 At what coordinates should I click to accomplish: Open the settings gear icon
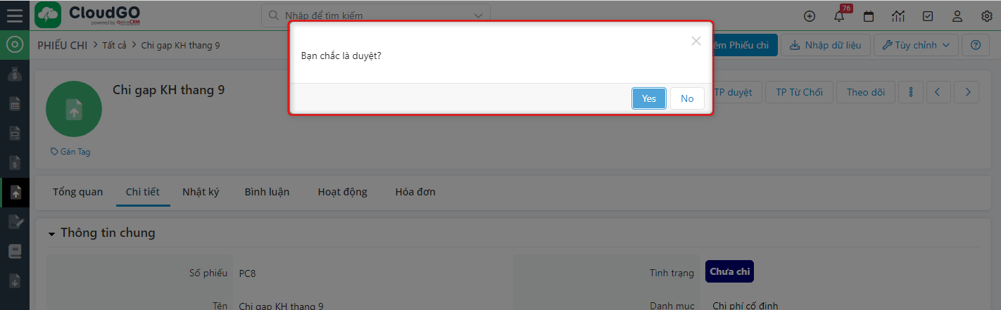pos(987,16)
